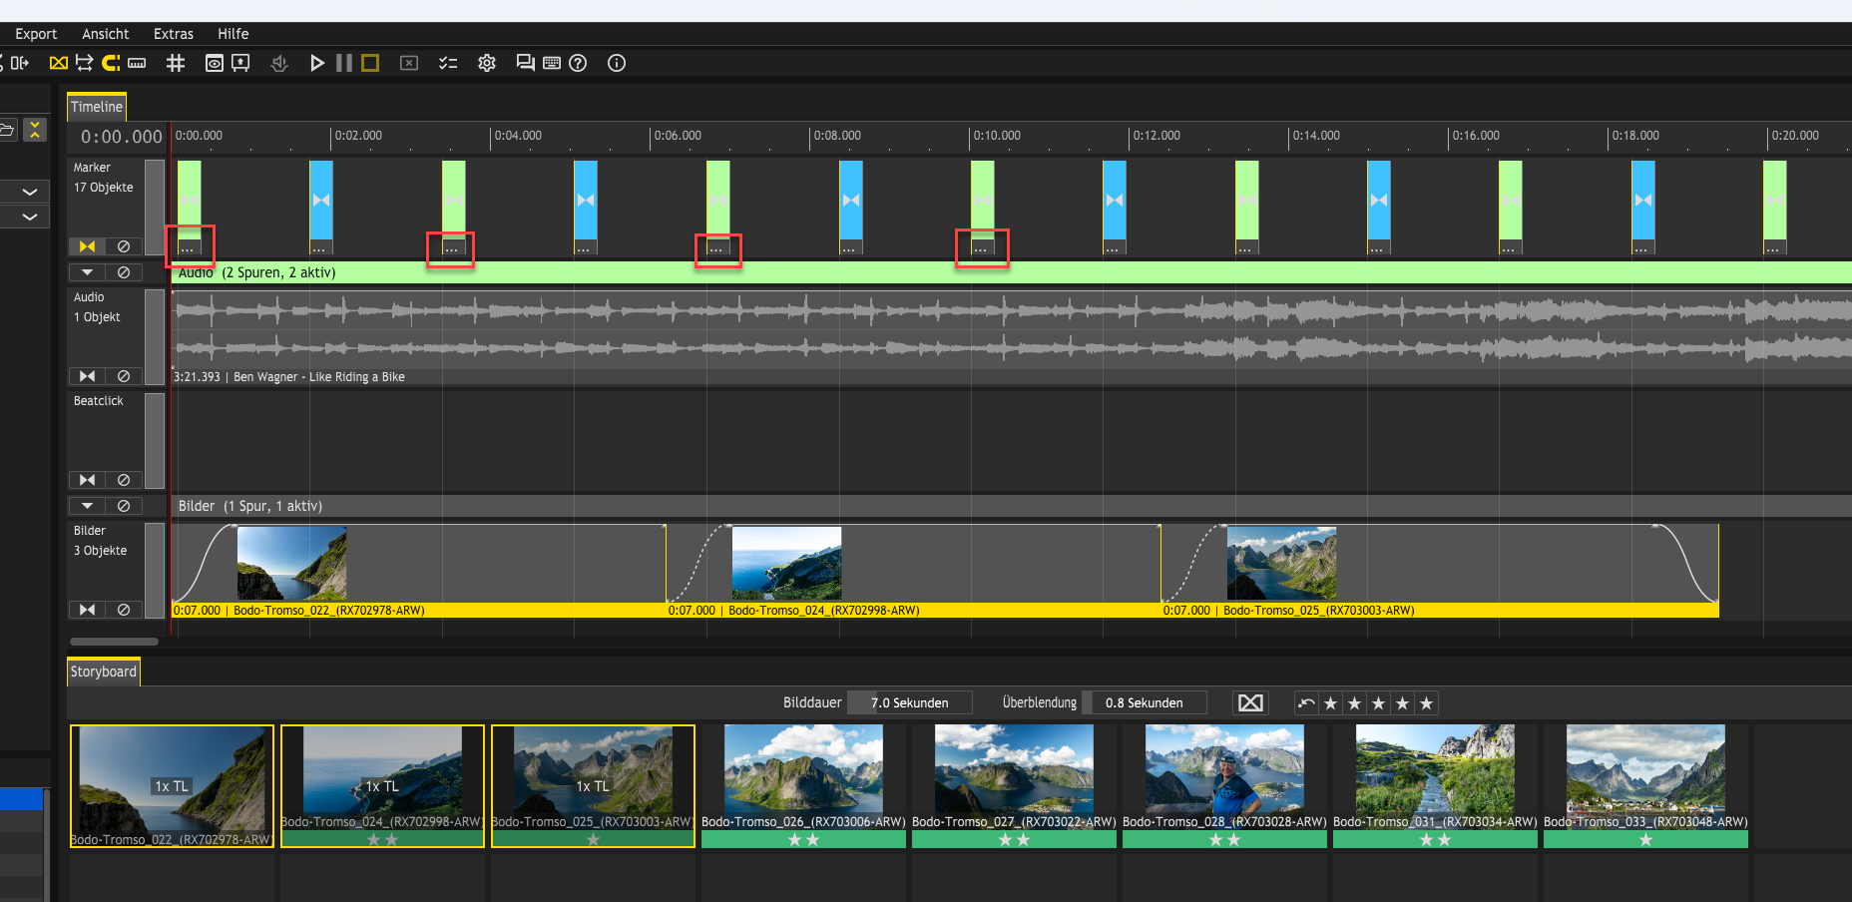Click the Überblendung 0.8 Sekunden field

tap(1145, 702)
